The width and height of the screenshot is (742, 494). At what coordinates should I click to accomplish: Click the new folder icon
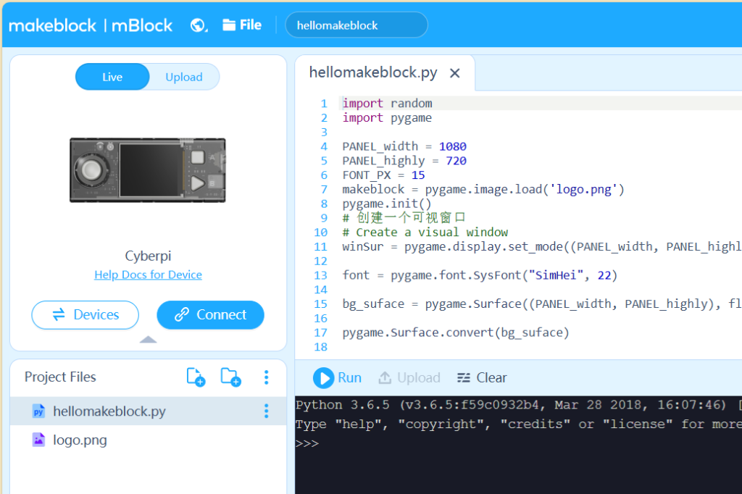point(230,377)
